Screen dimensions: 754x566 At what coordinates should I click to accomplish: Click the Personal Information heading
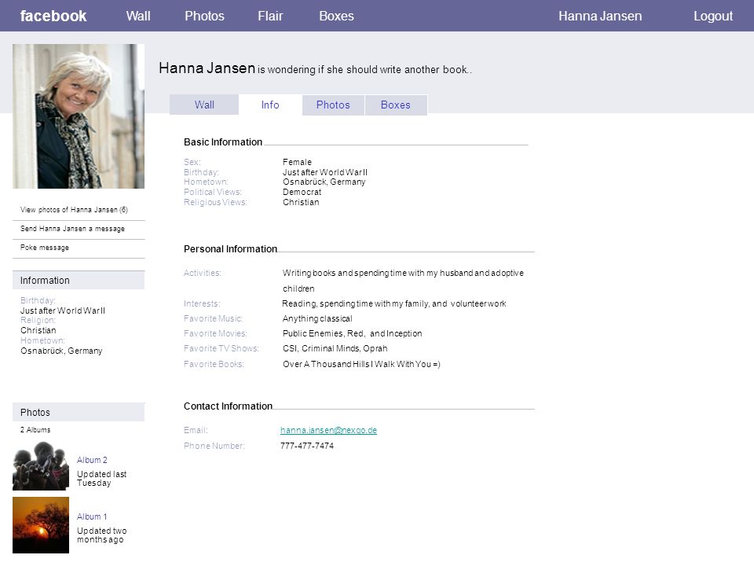click(x=230, y=249)
